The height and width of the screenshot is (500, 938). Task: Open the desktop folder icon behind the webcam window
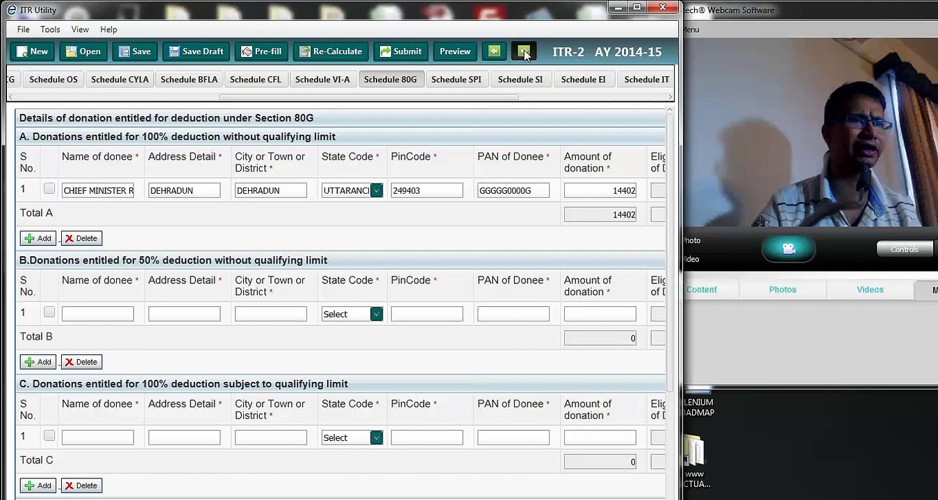(x=693, y=450)
